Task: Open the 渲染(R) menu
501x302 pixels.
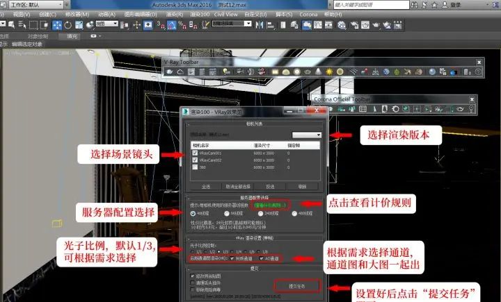Action: [175, 15]
